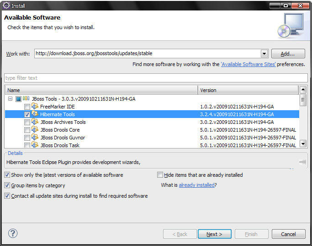Collapse the JBoss Tools tree node
The image size is (312, 246).
(10, 98)
